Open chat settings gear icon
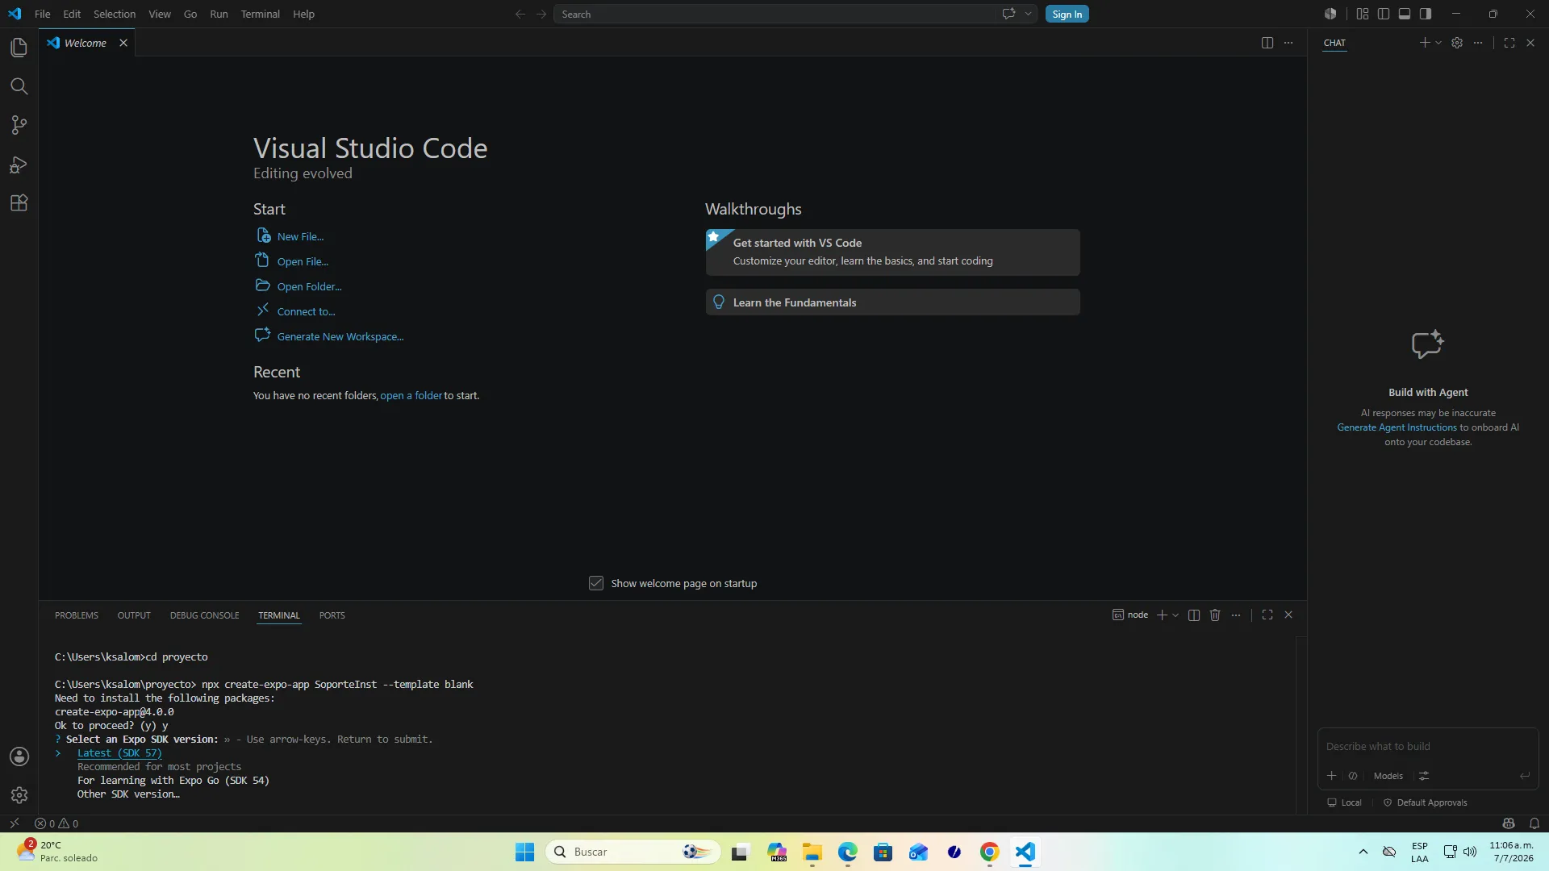Screen dimensions: 1549x871 click(x=1457, y=43)
